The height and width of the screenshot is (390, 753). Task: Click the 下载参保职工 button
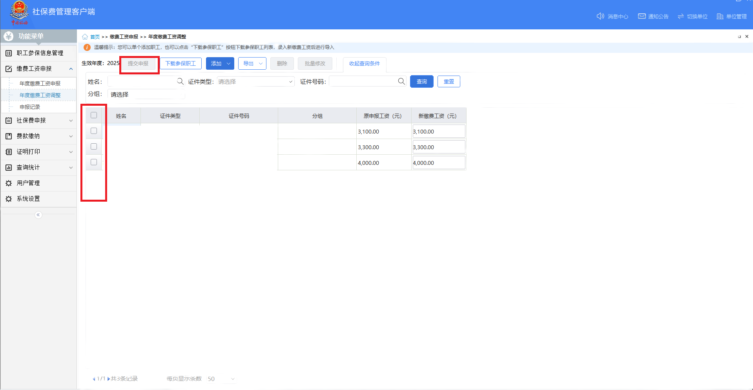pyautogui.click(x=181, y=63)
